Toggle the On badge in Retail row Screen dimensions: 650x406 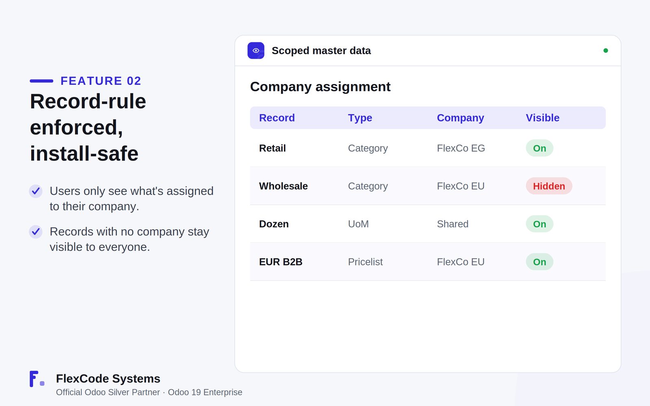pyautogui.click(x=539, y=148)
